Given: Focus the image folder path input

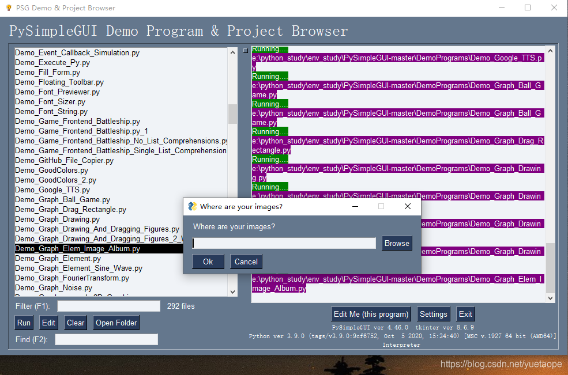Looking at the screenshot, I should (284, 243).
